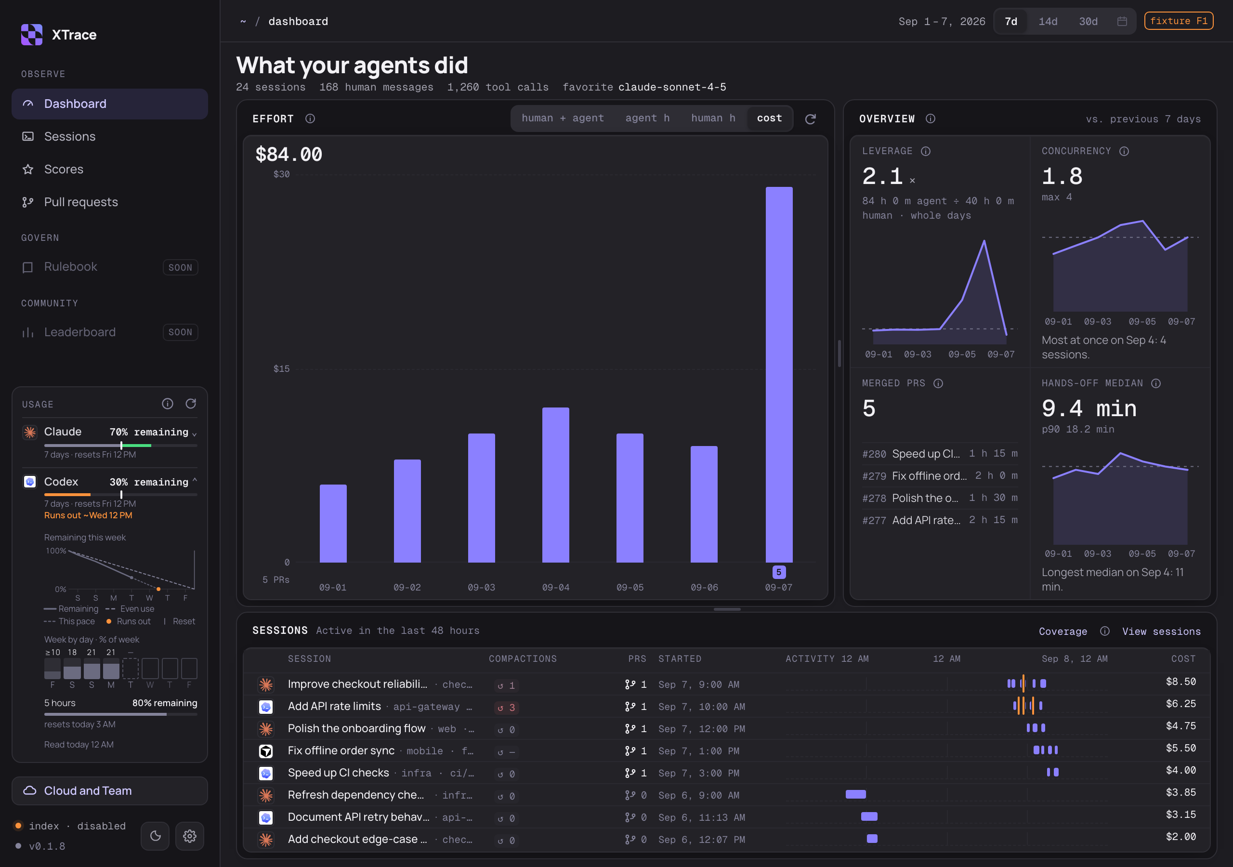Open the Add API rate limits session row
1233x867 pixels.
click(726, 707)
